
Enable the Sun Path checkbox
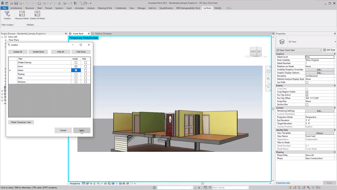click(307, 82)
